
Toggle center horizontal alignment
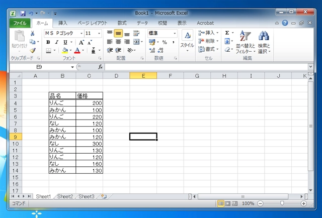coord(118,42)
